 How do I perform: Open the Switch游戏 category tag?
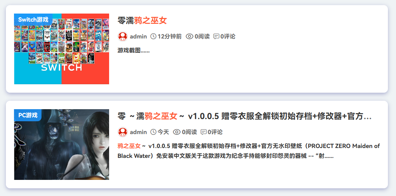[x=33, y=19]
